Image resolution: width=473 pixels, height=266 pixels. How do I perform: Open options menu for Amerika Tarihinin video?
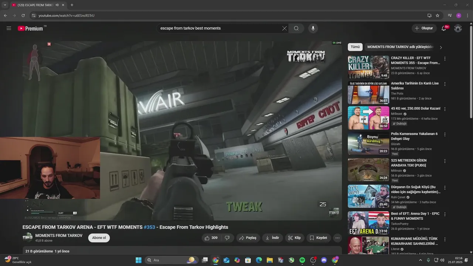445,84
